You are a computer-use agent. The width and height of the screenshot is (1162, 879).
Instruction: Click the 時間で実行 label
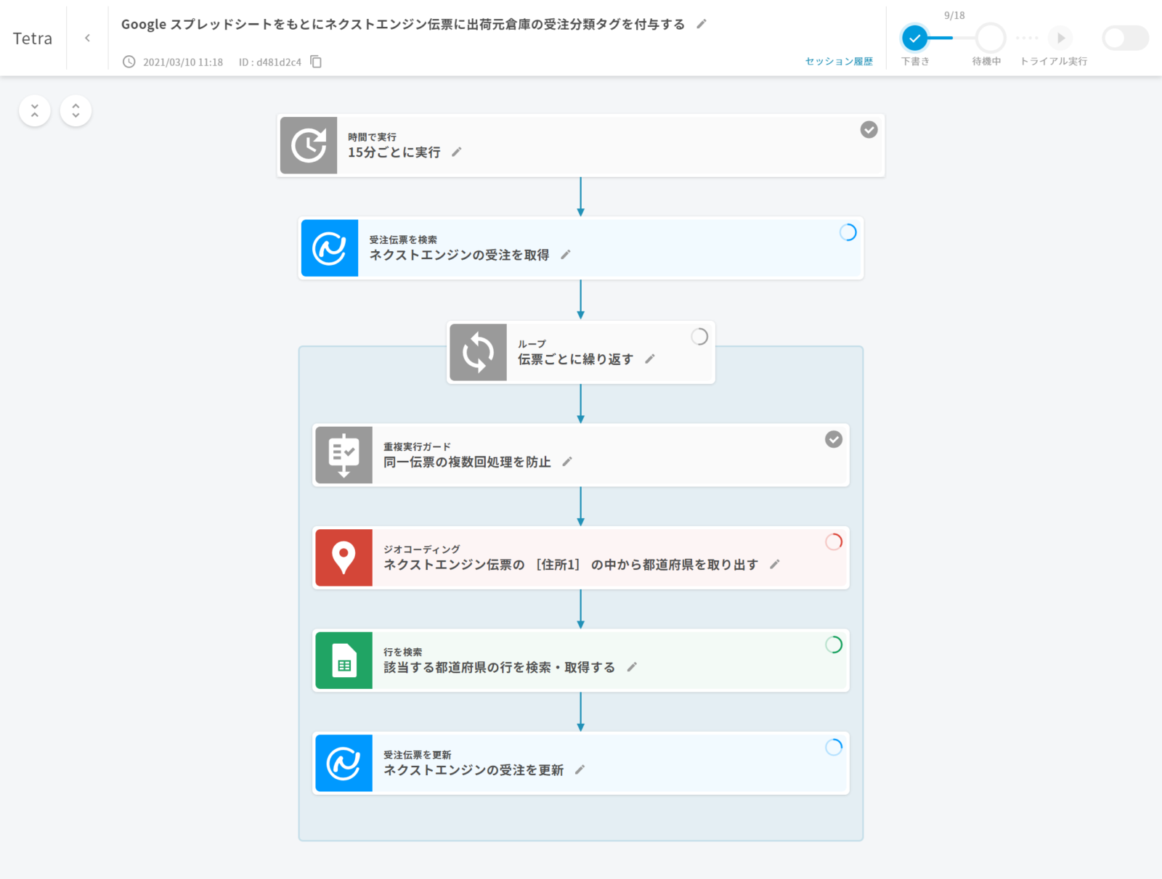372,137
